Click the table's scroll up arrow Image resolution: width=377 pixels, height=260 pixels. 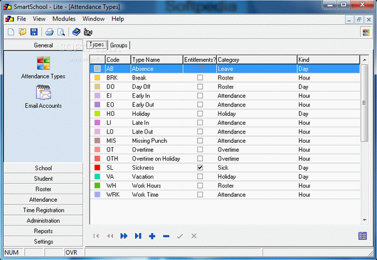[x=364, y=60]
